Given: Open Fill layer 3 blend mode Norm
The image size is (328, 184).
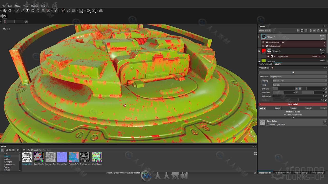Looking at the screenshot, I should [x=322, y=36].
